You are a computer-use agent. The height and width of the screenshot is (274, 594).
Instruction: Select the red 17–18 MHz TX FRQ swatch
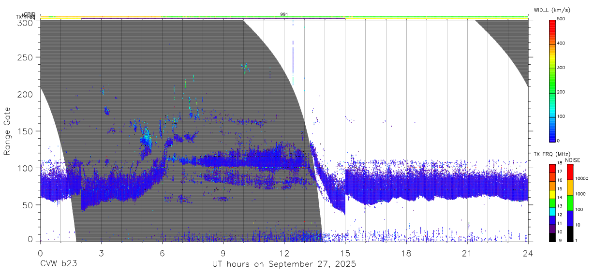pos(552,168)
